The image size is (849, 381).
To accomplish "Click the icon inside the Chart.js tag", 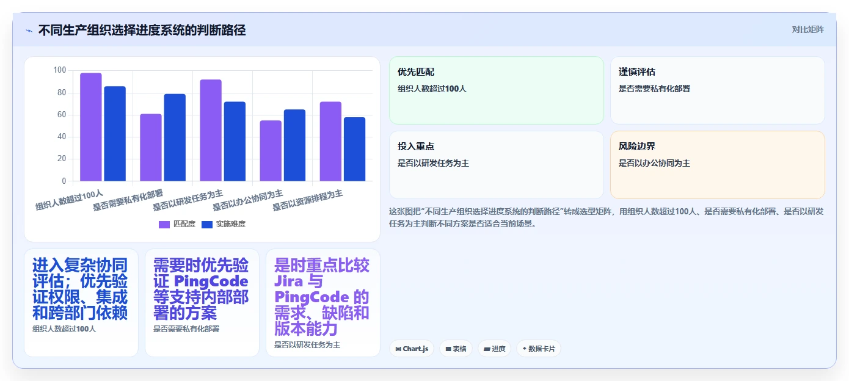I will [x=398, y=349].
